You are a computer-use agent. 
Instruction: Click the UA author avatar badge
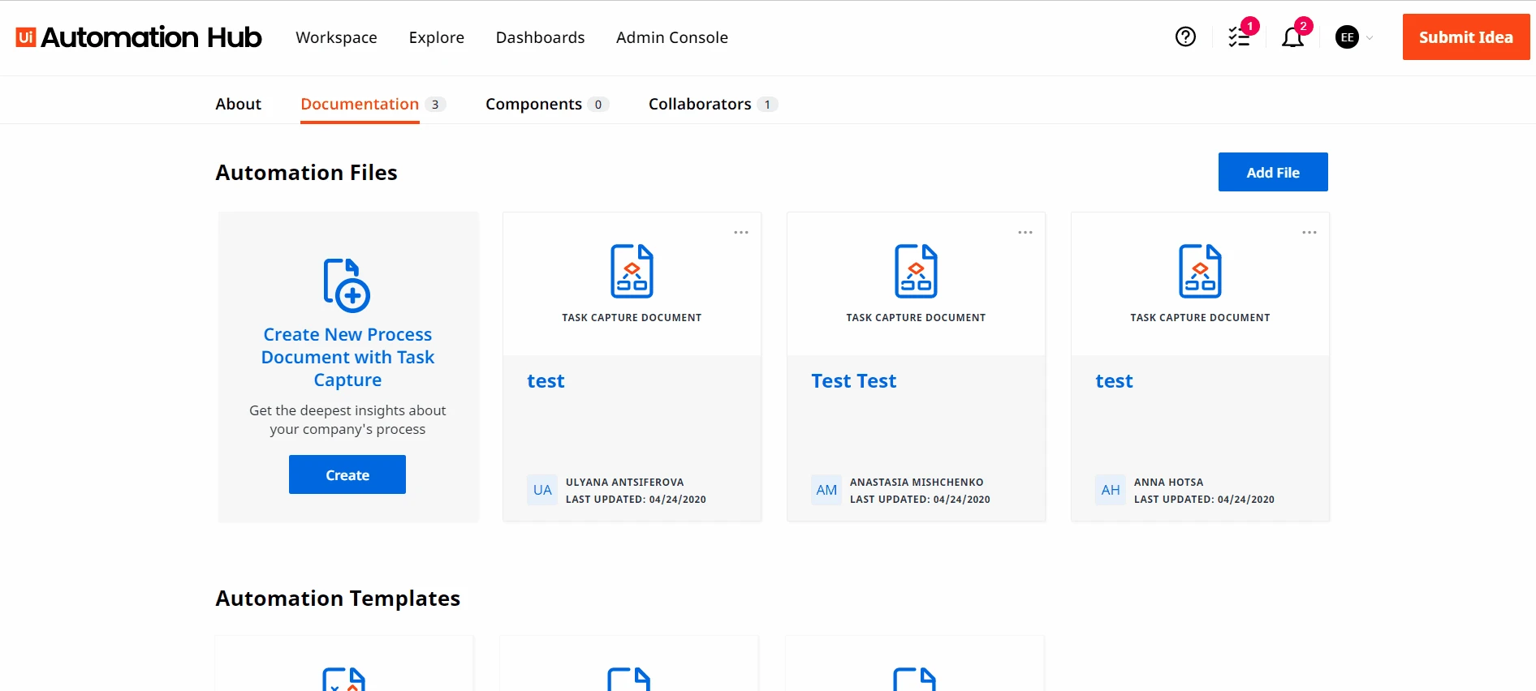point(542,490)
